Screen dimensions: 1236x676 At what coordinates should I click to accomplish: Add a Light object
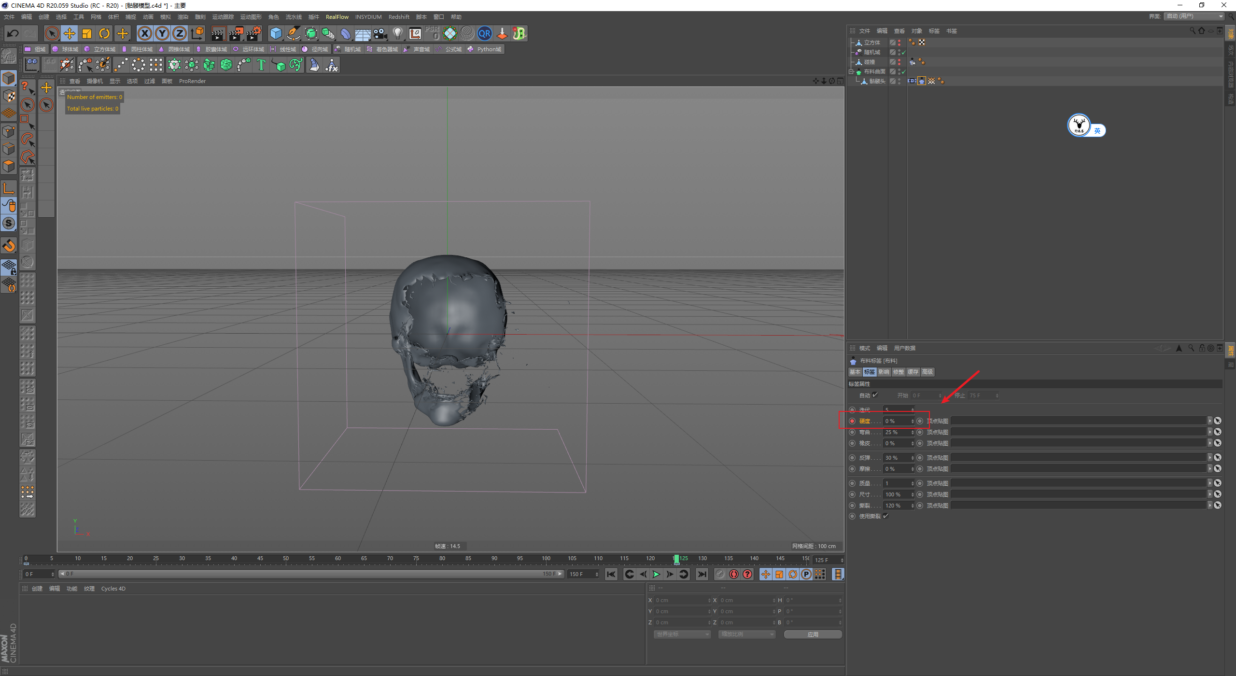[x=397, y=33]
